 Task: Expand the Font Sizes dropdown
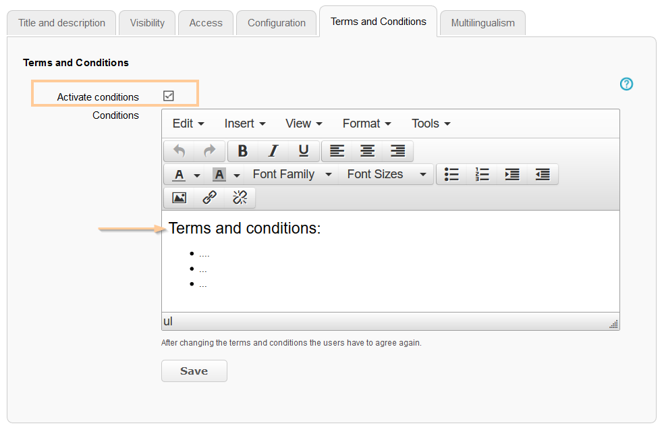tap(386, 174)
